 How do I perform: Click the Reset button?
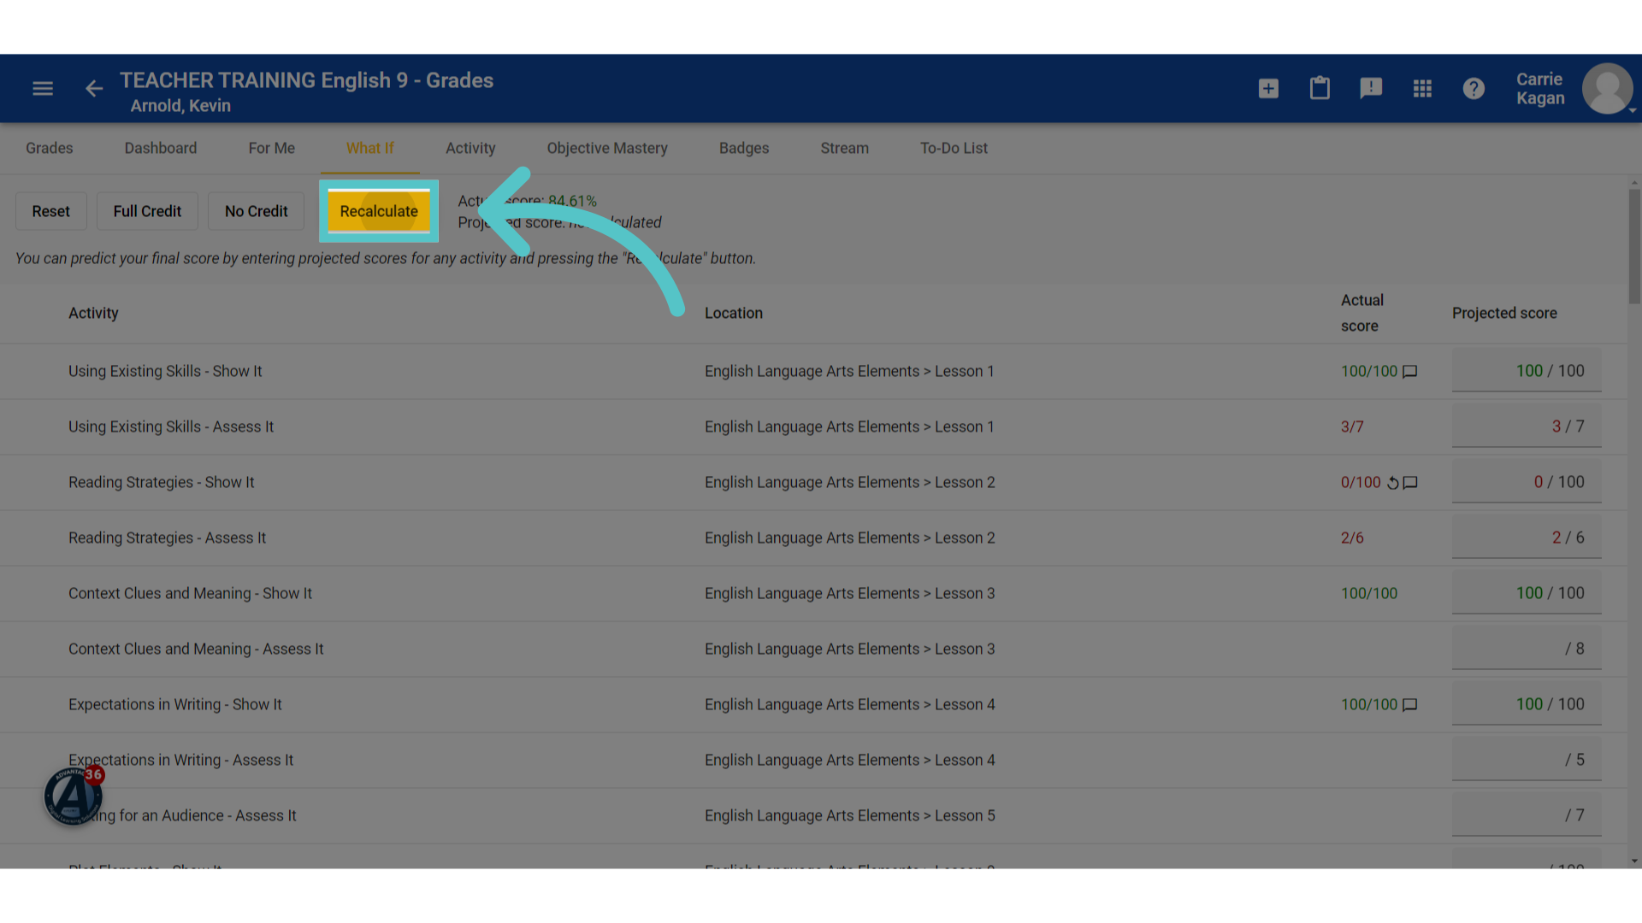(51, 211)
